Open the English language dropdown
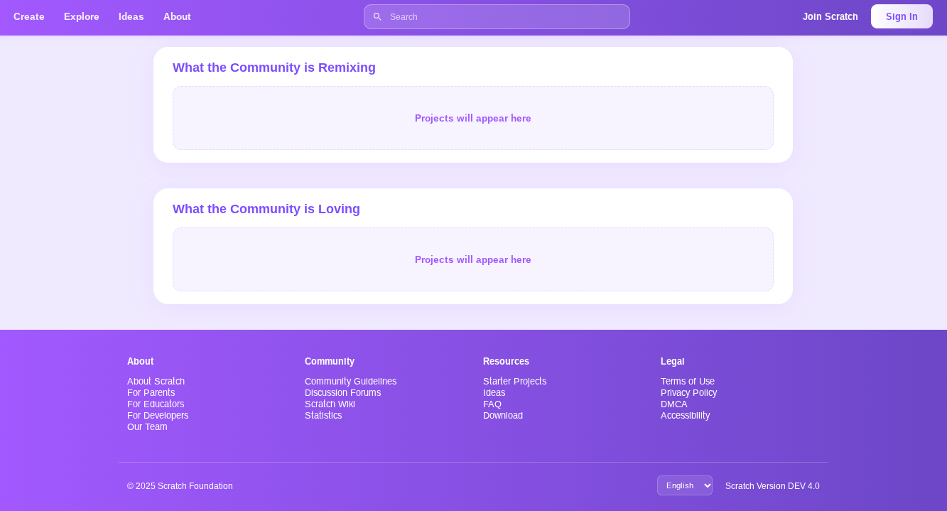Viewport: 947px width, 511px height. pyautogui.click(x=684, y=485)
